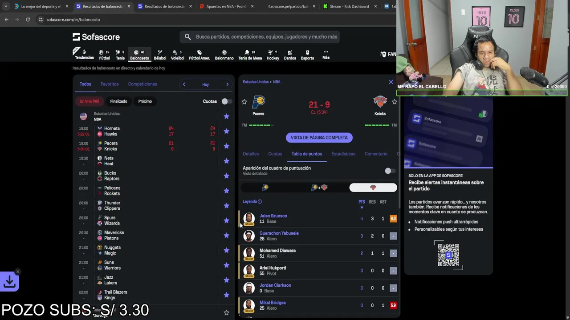This screenshot has width=570, height=320.
Task: Click the Pacers team logo in header
Action: pos(258,102)
